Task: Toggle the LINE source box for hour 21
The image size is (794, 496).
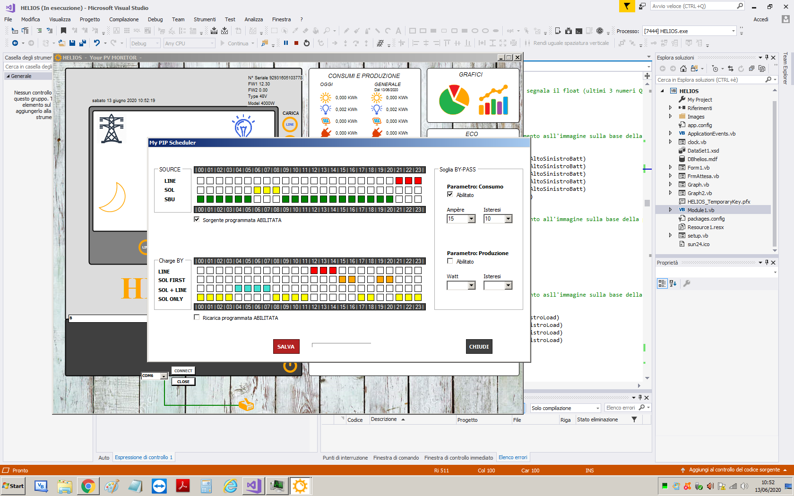Action: point(399,180)
